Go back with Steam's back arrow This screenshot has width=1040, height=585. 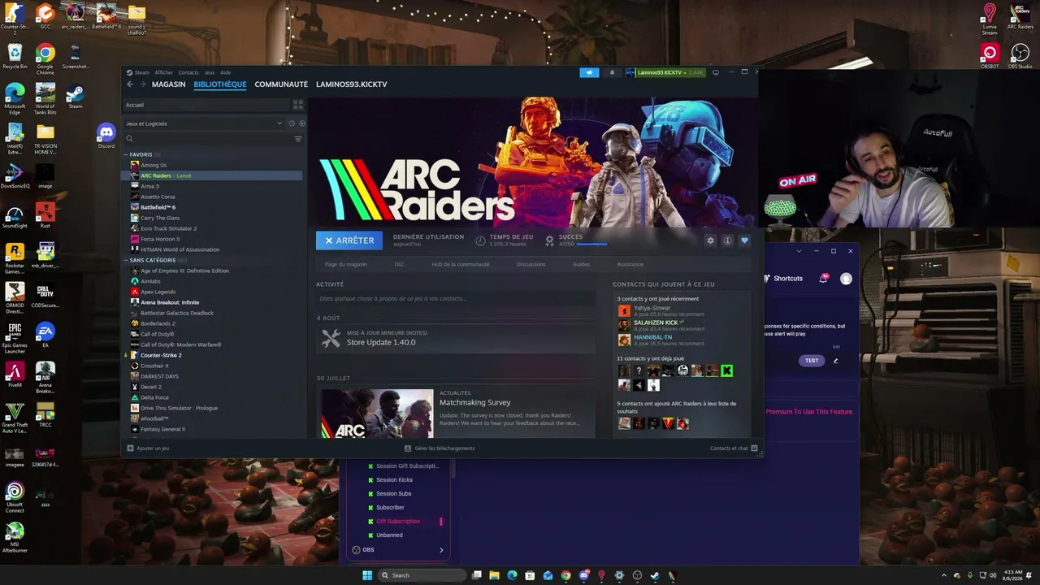pyautogui.click(x=130, y=84)
